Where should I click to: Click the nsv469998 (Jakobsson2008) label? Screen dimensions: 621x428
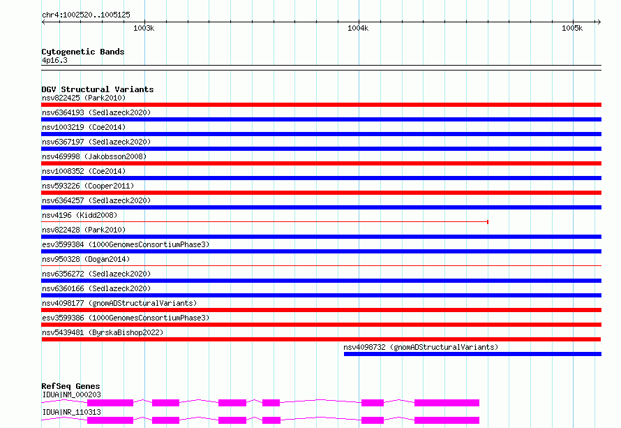[94, 156]
